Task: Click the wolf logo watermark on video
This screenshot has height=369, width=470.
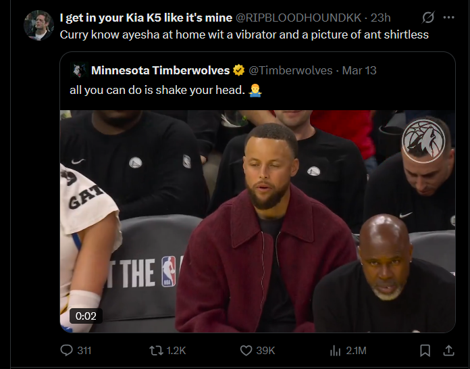Action: [423, 141]
